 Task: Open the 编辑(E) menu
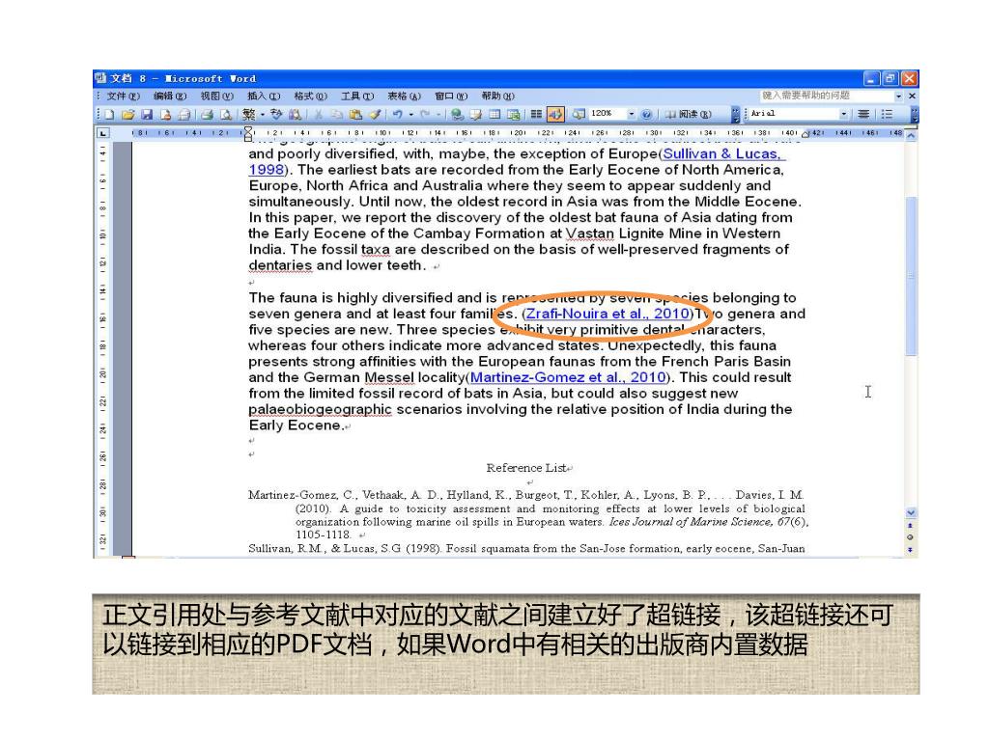pyautogui.click(x=170, y=96)
